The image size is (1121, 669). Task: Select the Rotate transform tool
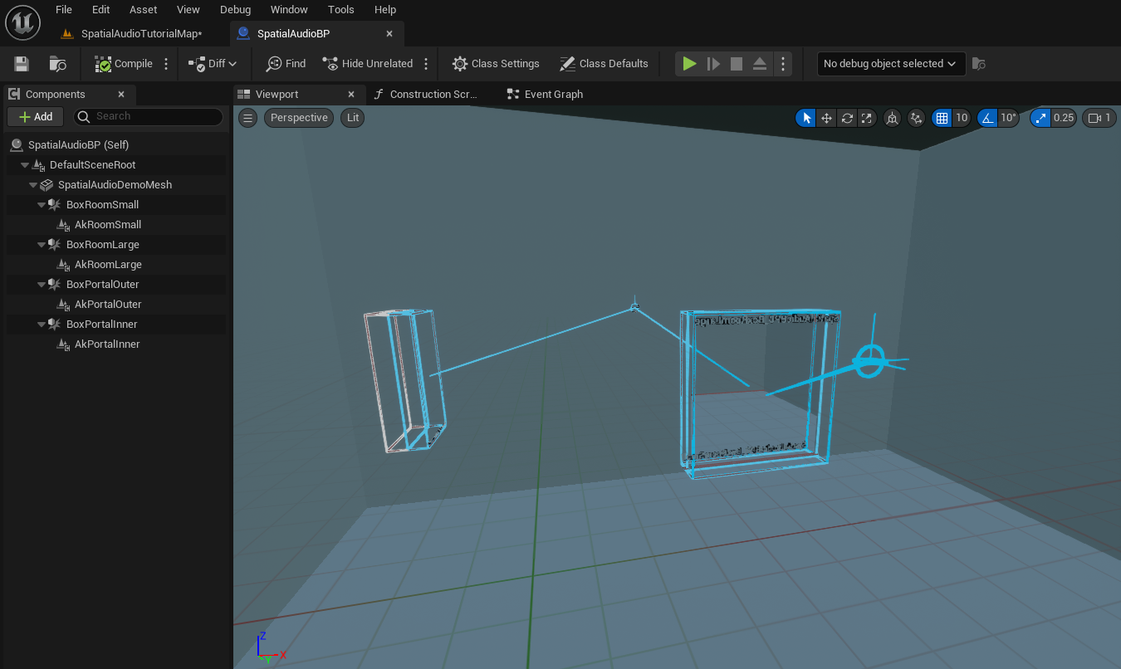[x=847, y=118]
